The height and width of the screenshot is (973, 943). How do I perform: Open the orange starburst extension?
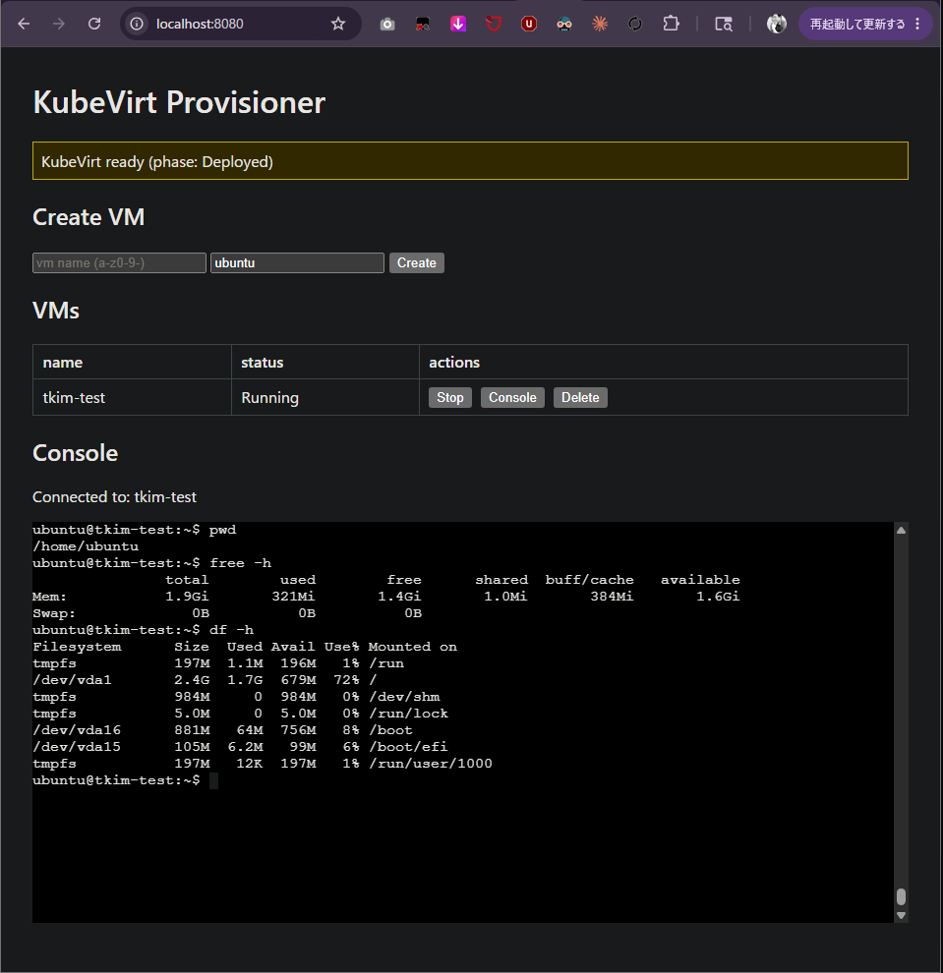tap(600, 25)
